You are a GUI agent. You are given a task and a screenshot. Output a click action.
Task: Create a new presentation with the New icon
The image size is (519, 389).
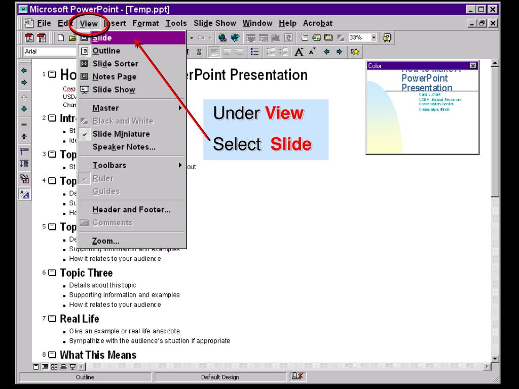click(x=61, y=37)
